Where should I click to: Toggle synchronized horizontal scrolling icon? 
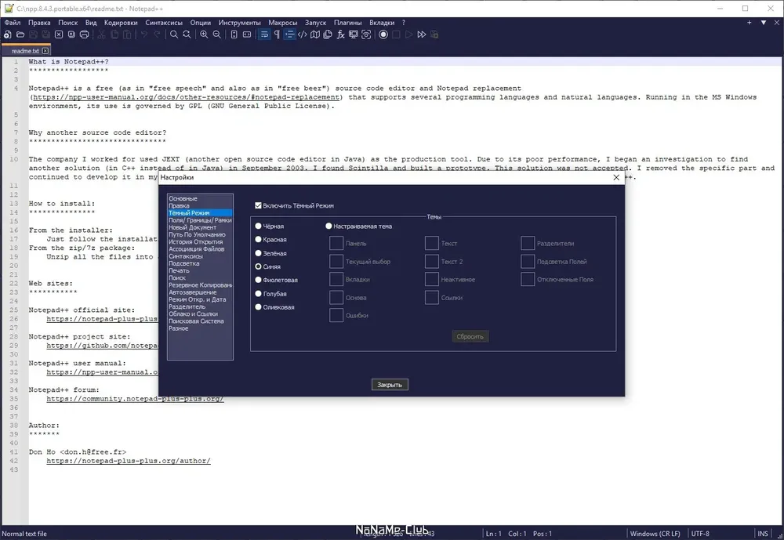coord(247,34)
